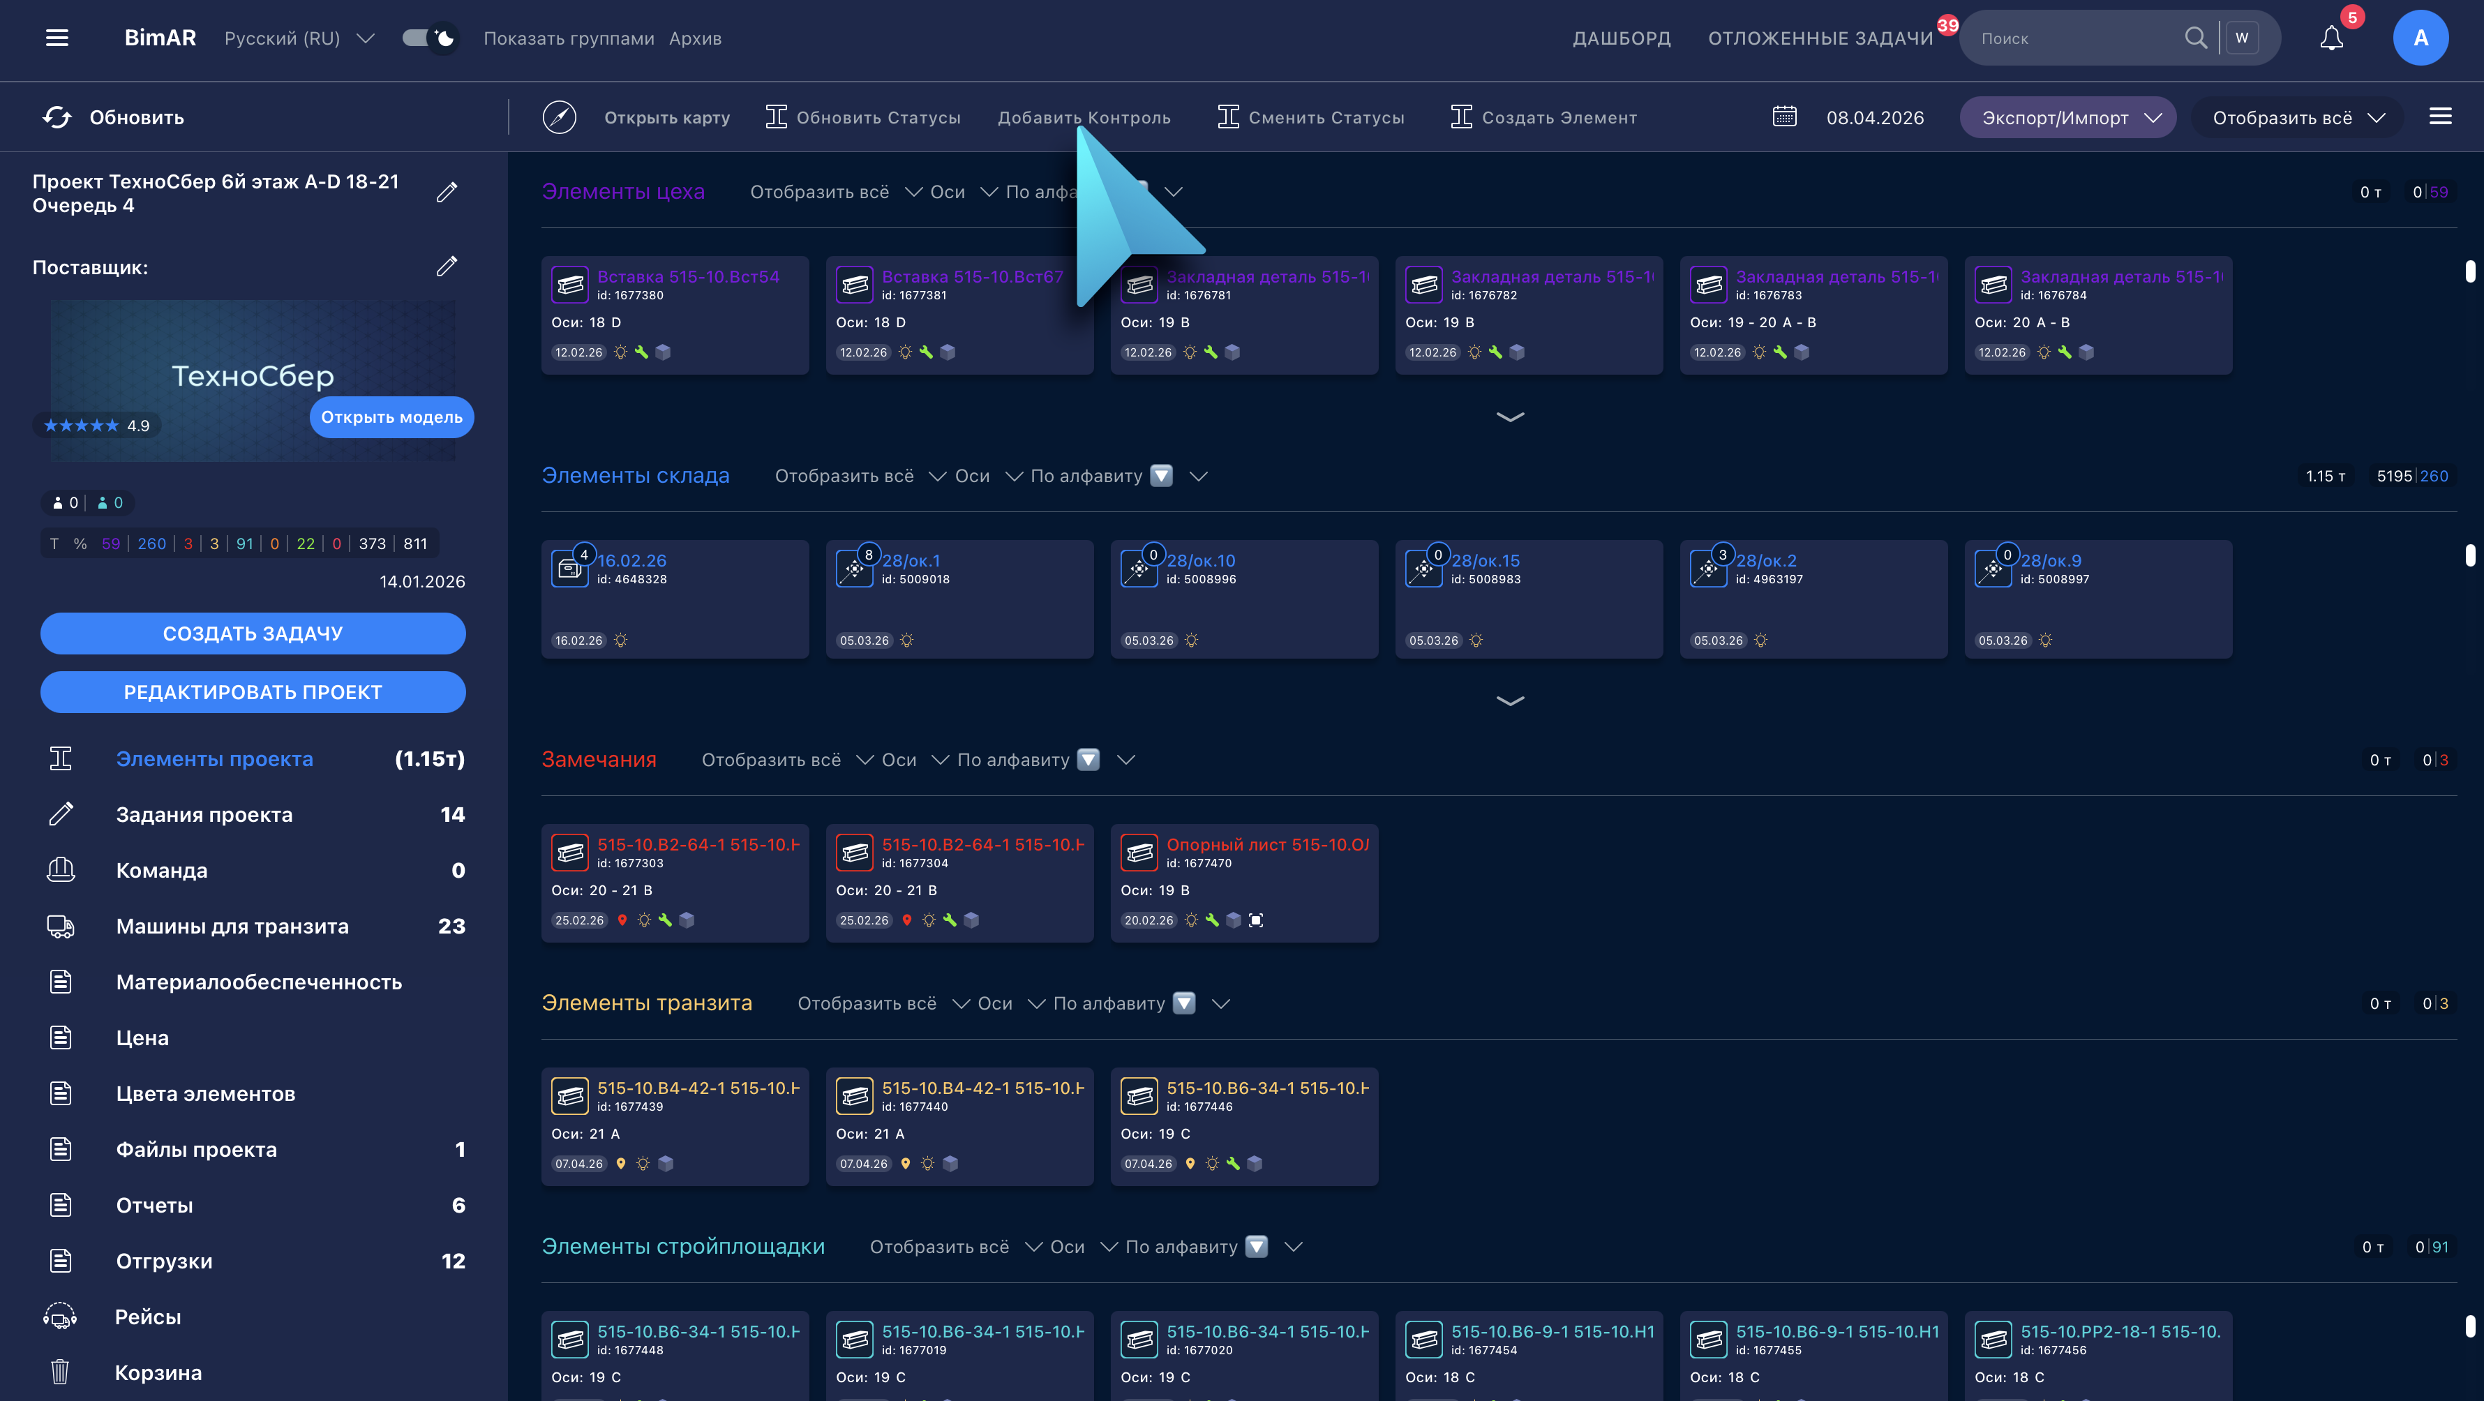
Task: Go to ДАШБОРД
Action: 1622,38
